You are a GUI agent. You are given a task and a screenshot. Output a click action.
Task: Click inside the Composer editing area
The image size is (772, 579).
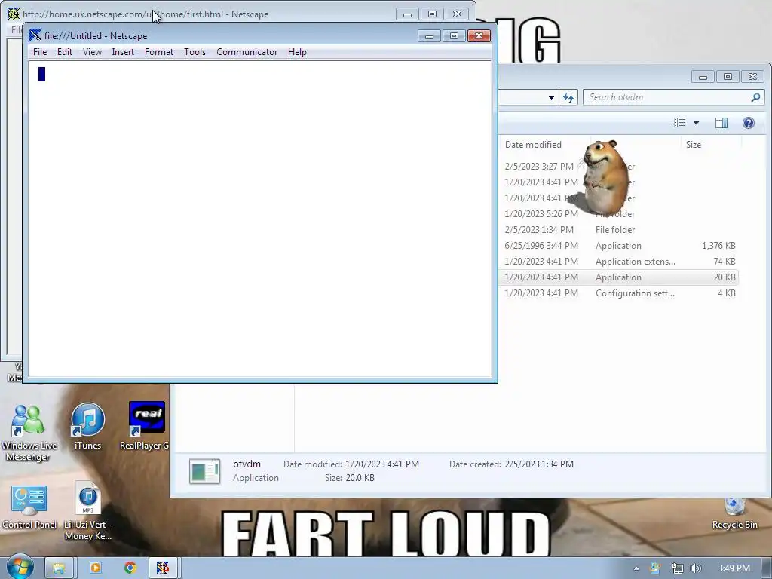coord(260,219)
